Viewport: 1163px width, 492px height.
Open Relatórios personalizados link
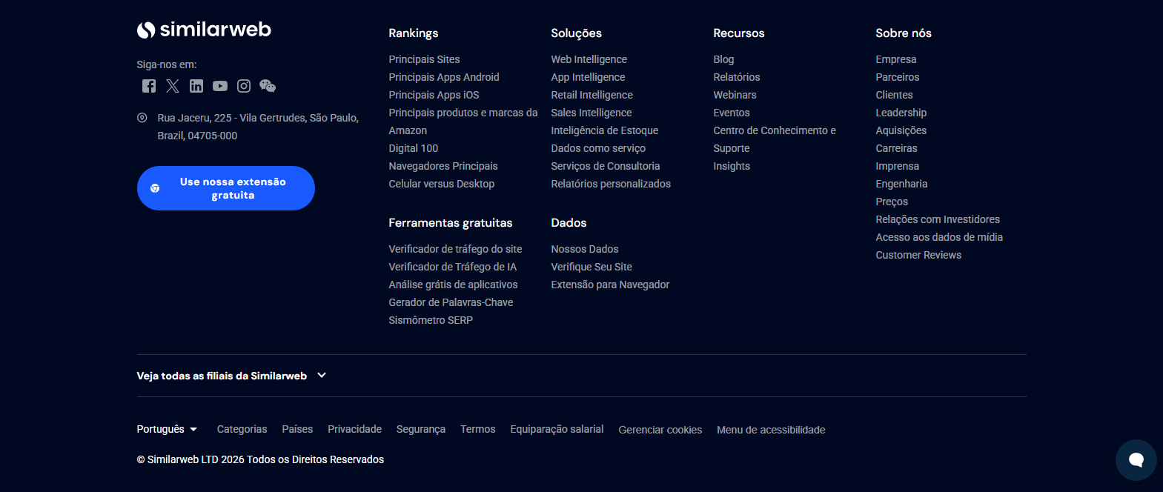coord(611,184)
